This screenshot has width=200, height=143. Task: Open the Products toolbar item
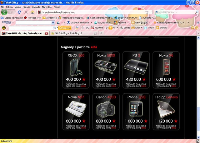click(x=120, y=22)
